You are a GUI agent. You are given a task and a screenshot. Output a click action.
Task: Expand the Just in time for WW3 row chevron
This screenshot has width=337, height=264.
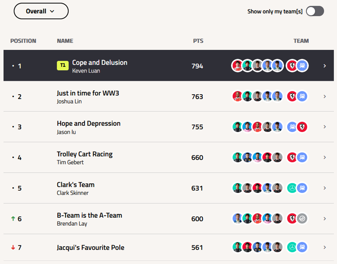coord(324,96)
